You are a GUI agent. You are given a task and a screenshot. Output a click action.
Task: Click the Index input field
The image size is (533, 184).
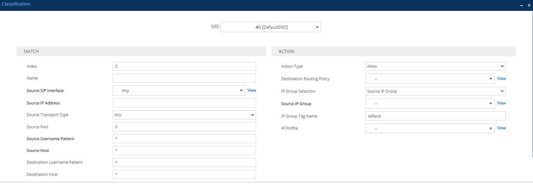tap(184, 66)
